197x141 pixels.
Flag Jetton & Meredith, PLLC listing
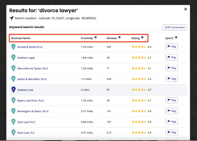tap(171, 79)
